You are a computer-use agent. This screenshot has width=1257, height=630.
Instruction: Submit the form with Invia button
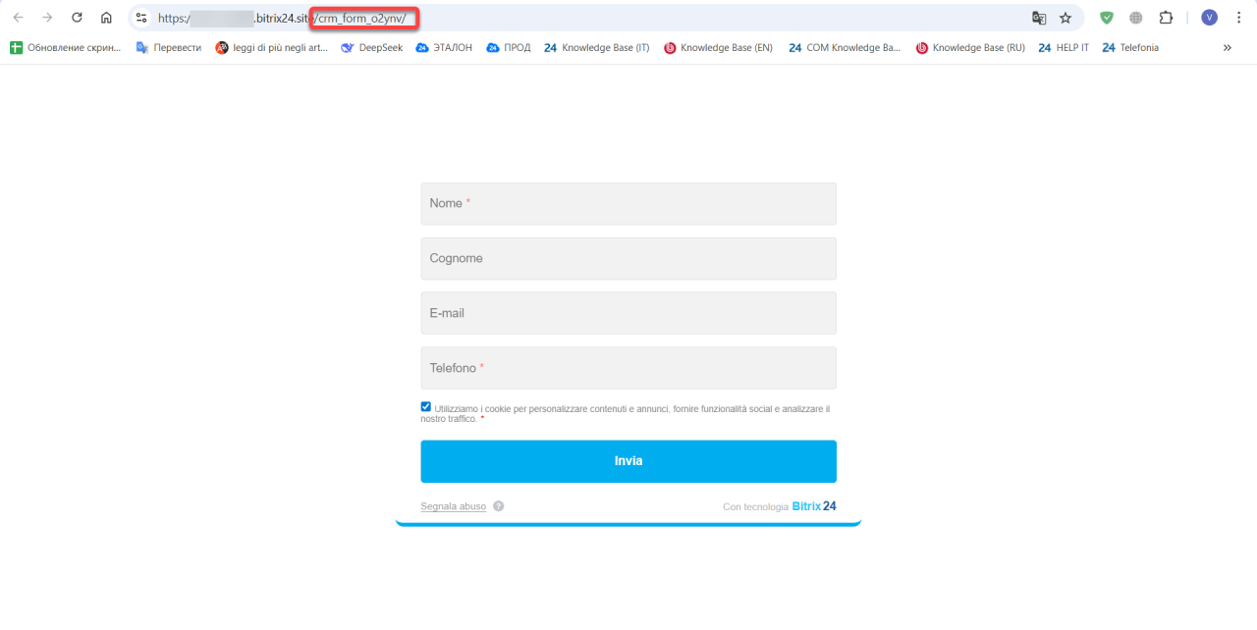(x=628, y=461)
